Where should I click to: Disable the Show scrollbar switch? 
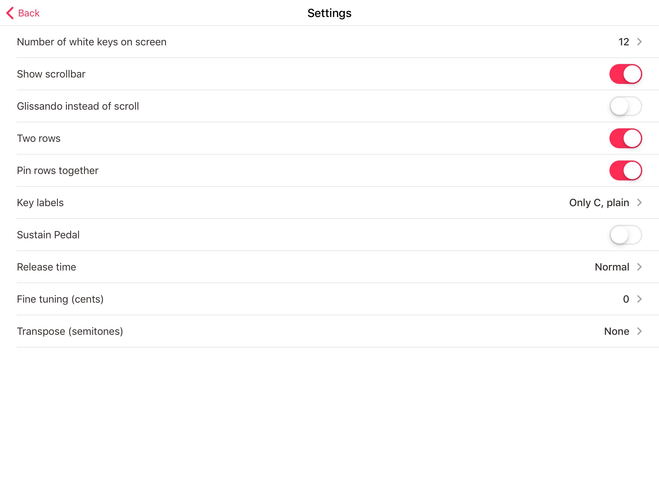click(x=625, y=74)
